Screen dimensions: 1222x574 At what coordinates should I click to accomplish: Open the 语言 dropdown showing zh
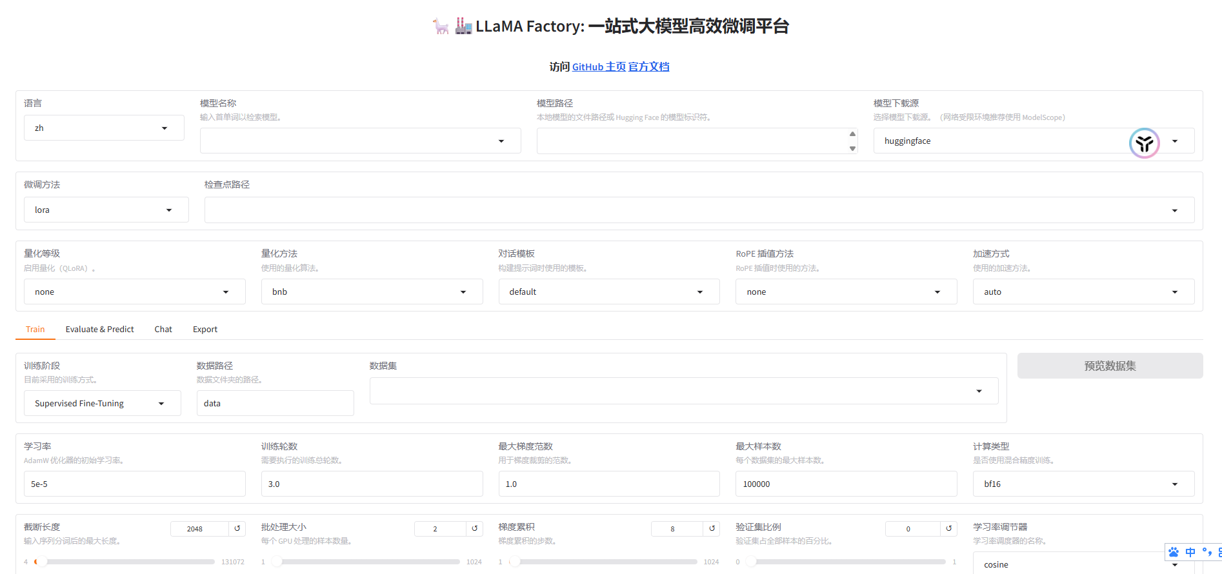pos(104,128)
